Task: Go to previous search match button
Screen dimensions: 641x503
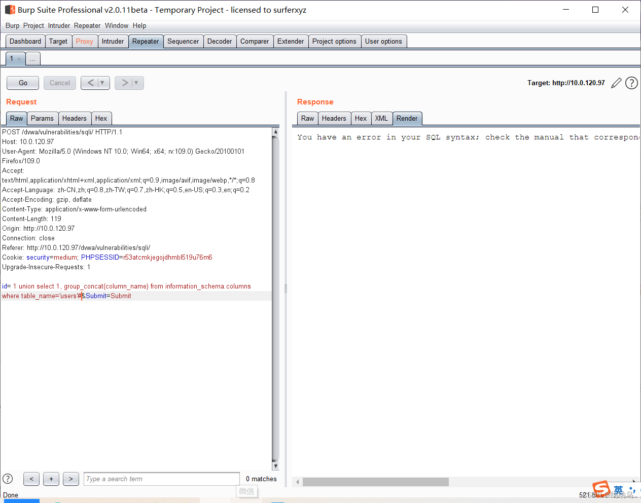Action: point(31,479)
